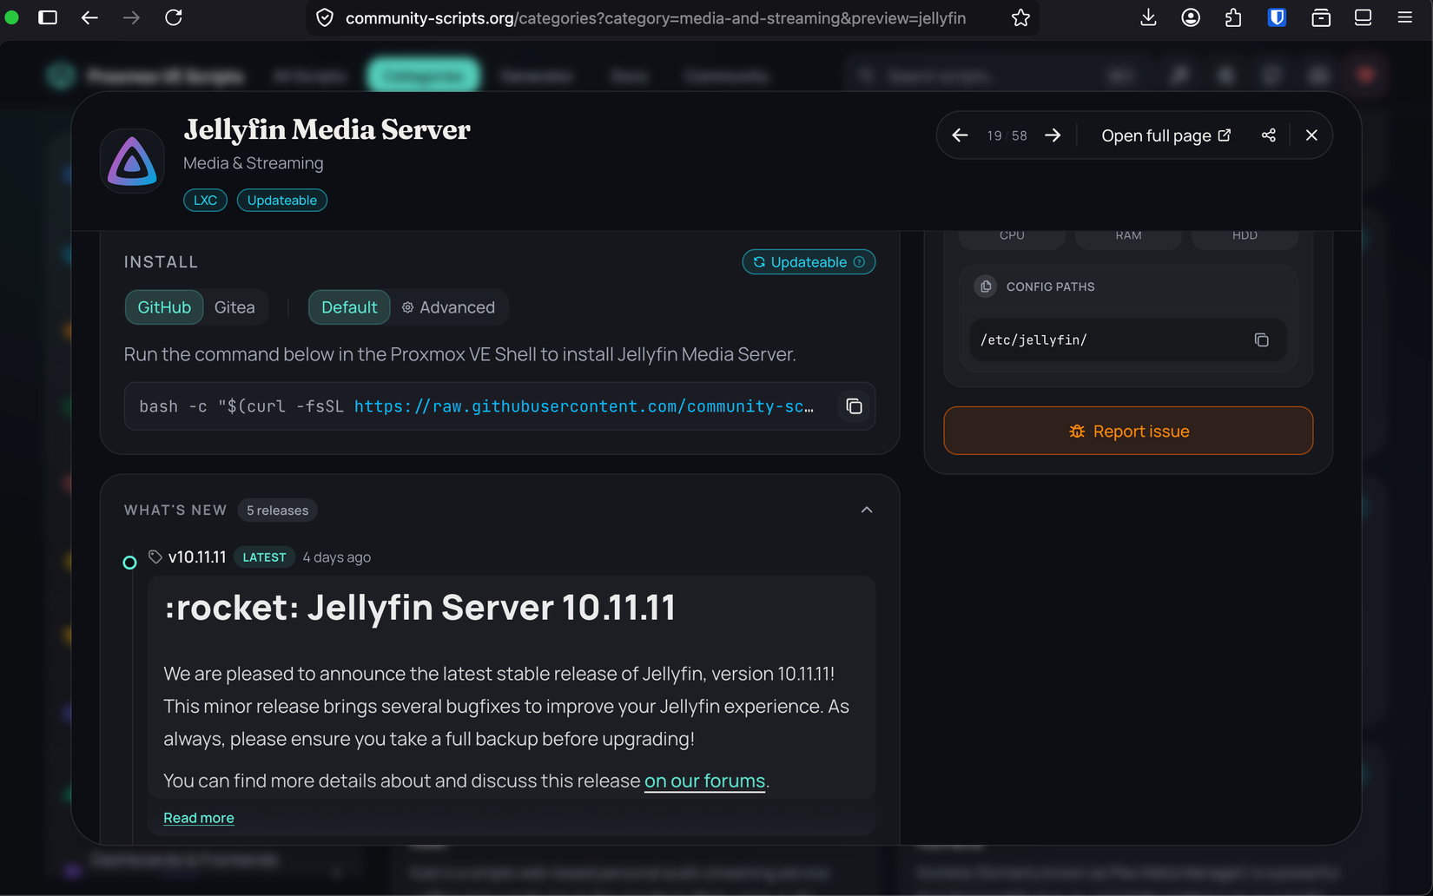
Task: Share Jellyfin script via share icon
Action: (1269, 135)
